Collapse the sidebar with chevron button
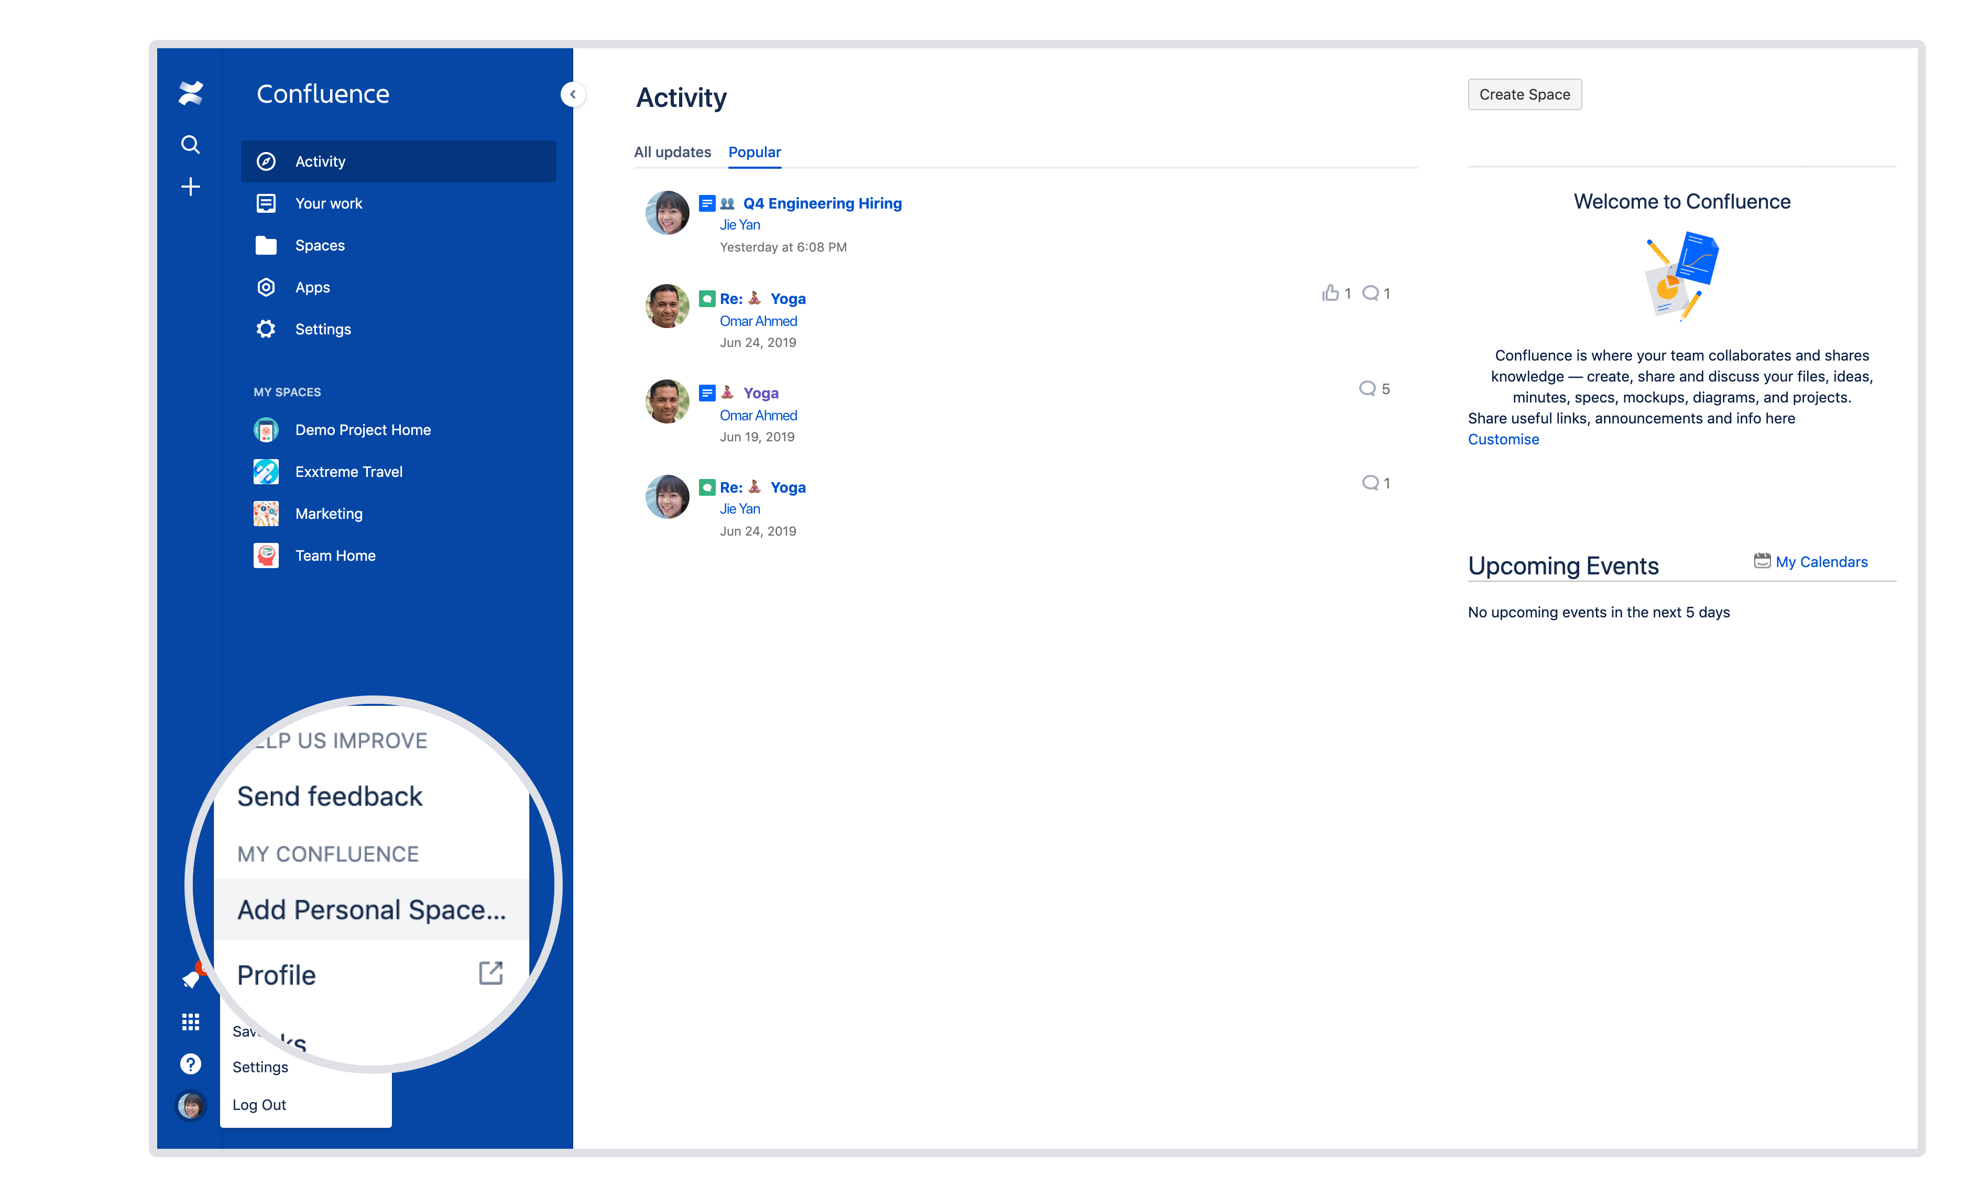Screen dimensions: 1968x1197 (573, 94)
